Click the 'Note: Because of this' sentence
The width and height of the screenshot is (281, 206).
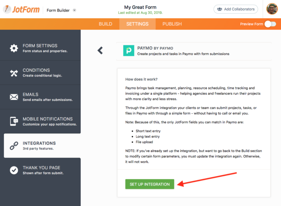184,122
